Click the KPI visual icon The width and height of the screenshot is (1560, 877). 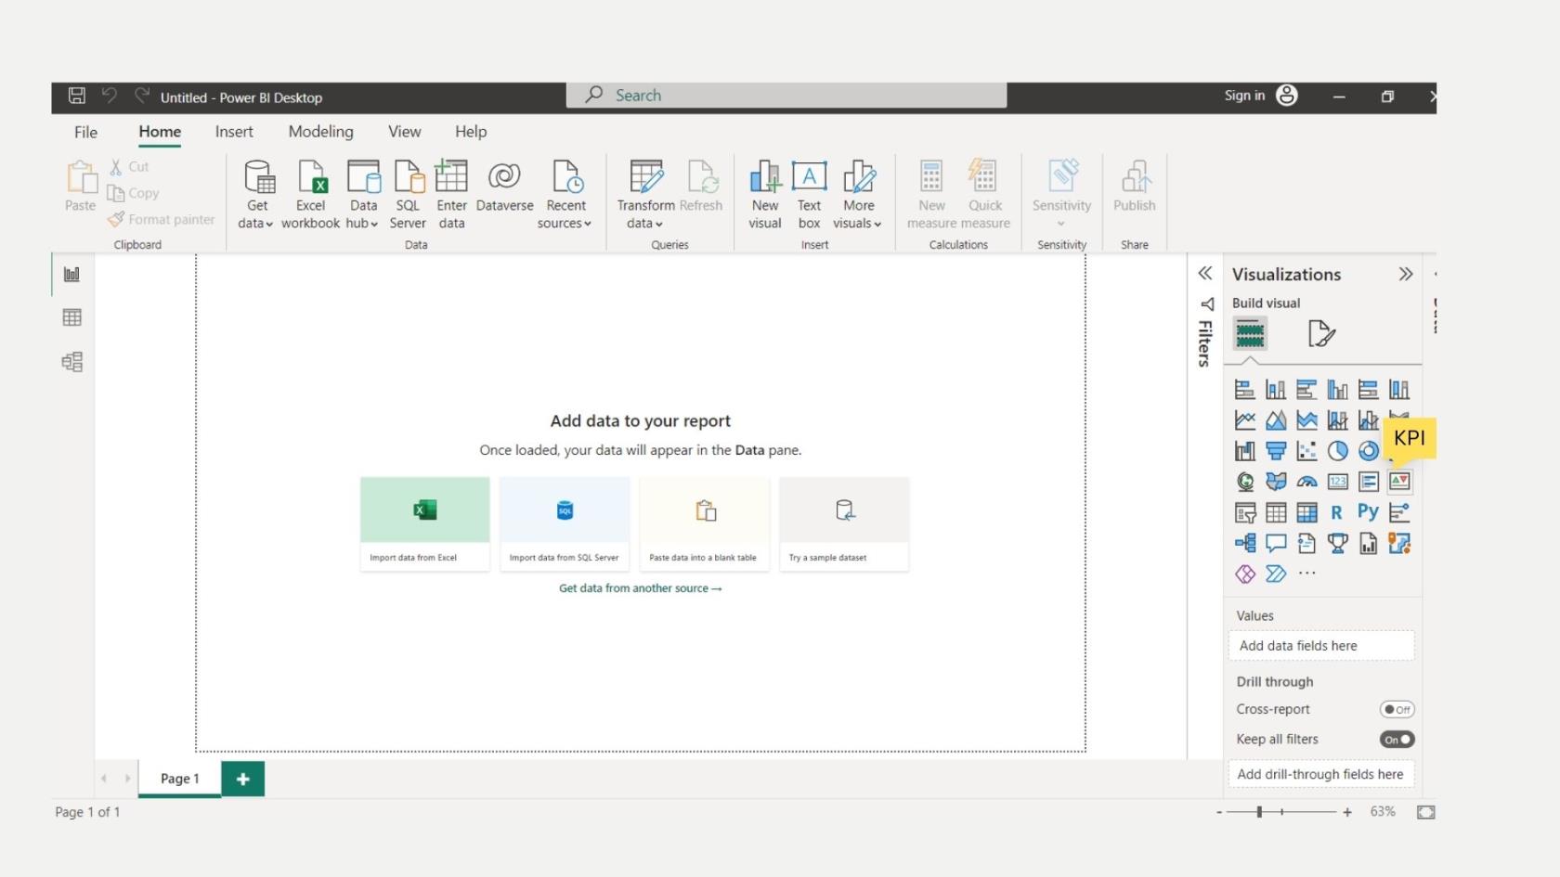pos(1399,481)
